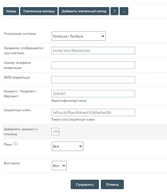Click the help icon next to Язык
The width and height of the screenshot is (167, 192).
point(15,144)
